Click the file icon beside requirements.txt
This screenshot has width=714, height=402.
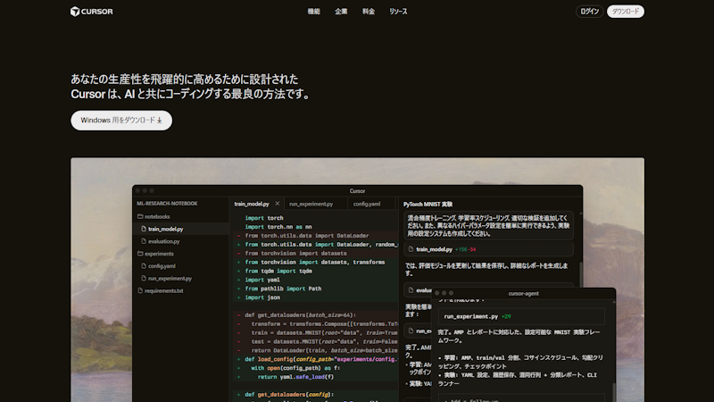140,290
